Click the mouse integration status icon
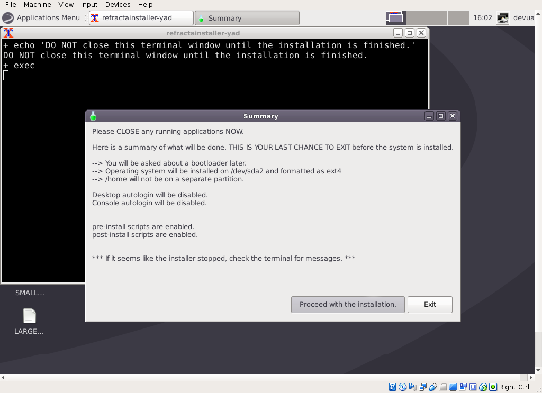 tap(483, 387)
